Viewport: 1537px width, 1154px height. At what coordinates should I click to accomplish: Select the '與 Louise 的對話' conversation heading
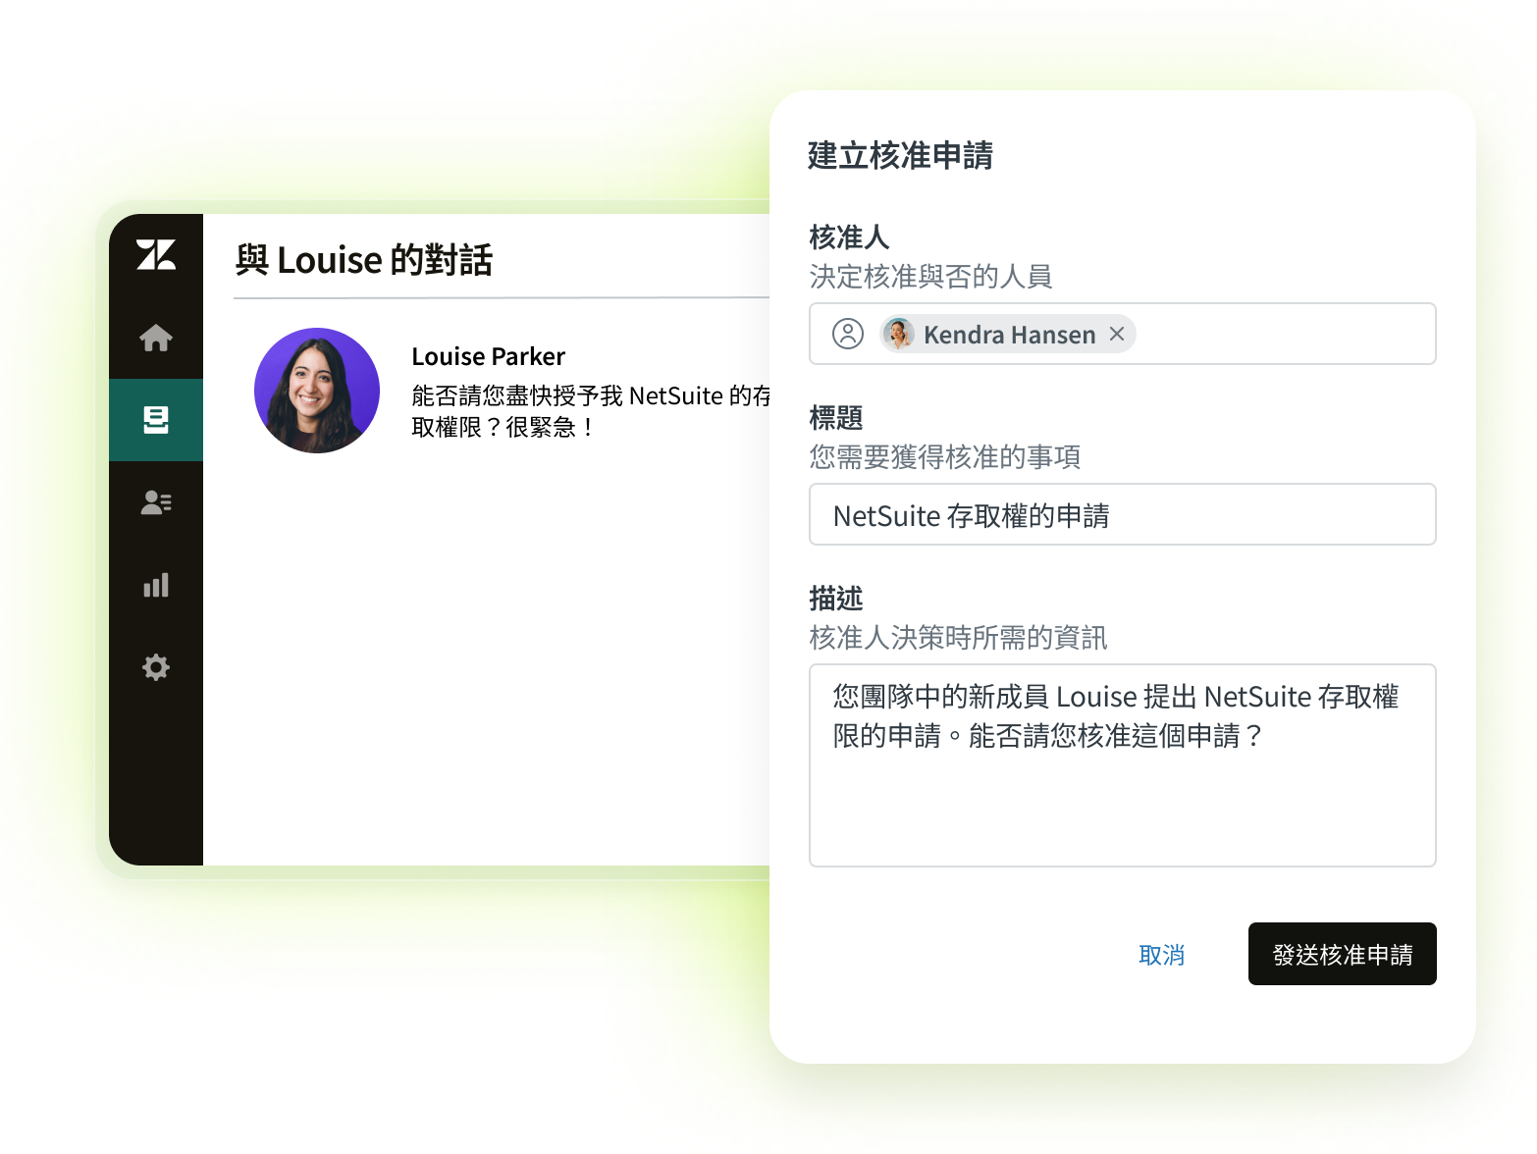364,260
